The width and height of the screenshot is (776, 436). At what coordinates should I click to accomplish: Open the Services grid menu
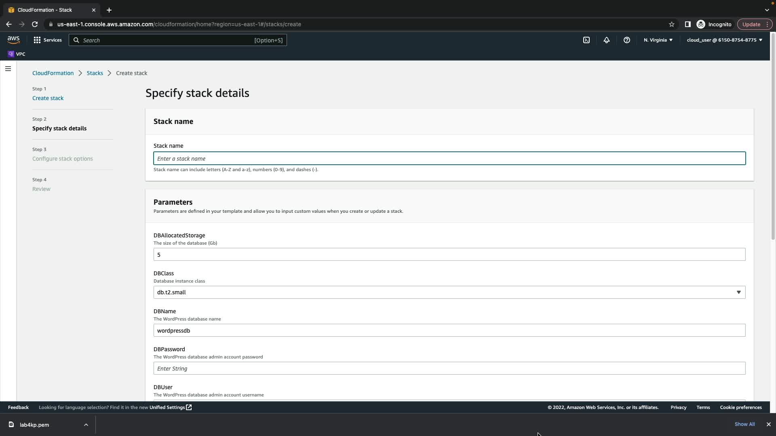coord(48,40)
